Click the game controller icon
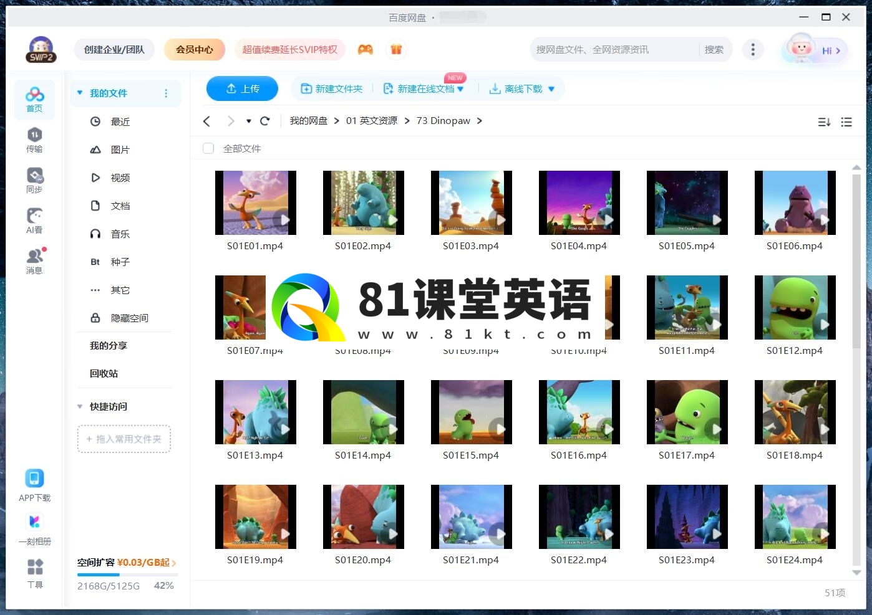Image resolution: width=872 pixels, height=615 pixels. (x=365, y=49)
